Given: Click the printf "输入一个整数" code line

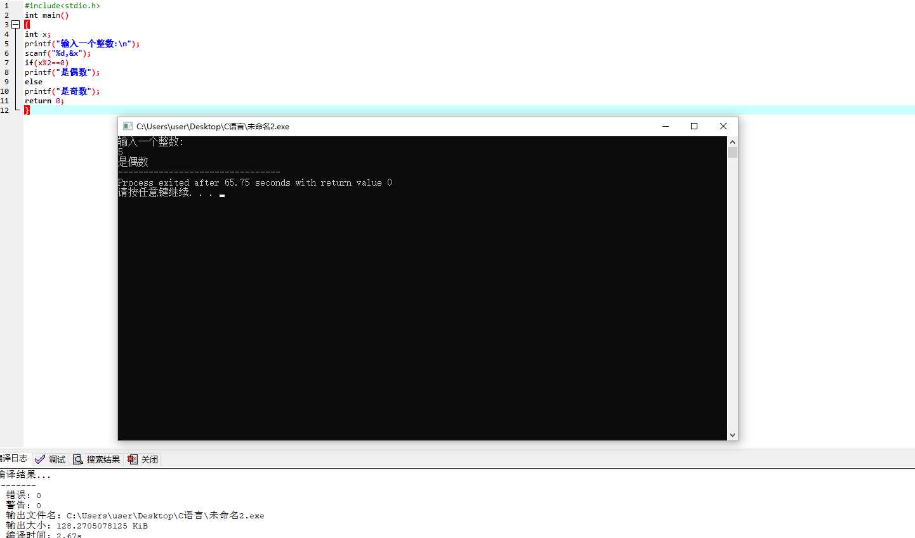Looking at the screenshot, I should pyautogui.click(x=82, y=44).
